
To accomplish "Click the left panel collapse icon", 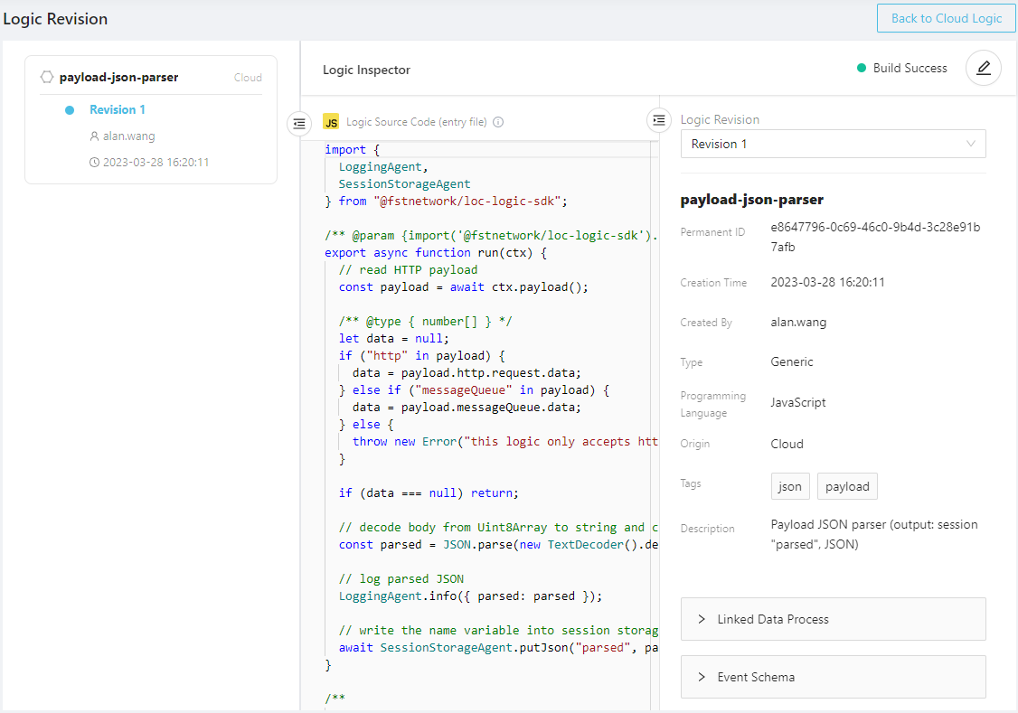I will point(299,123).
